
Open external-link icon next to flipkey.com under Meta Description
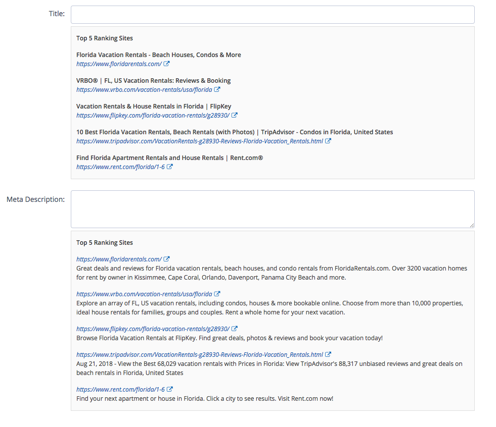pos(235,329)
